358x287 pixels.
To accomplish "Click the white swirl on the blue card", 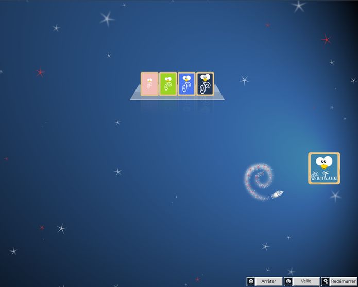I will tap(186, 87).
